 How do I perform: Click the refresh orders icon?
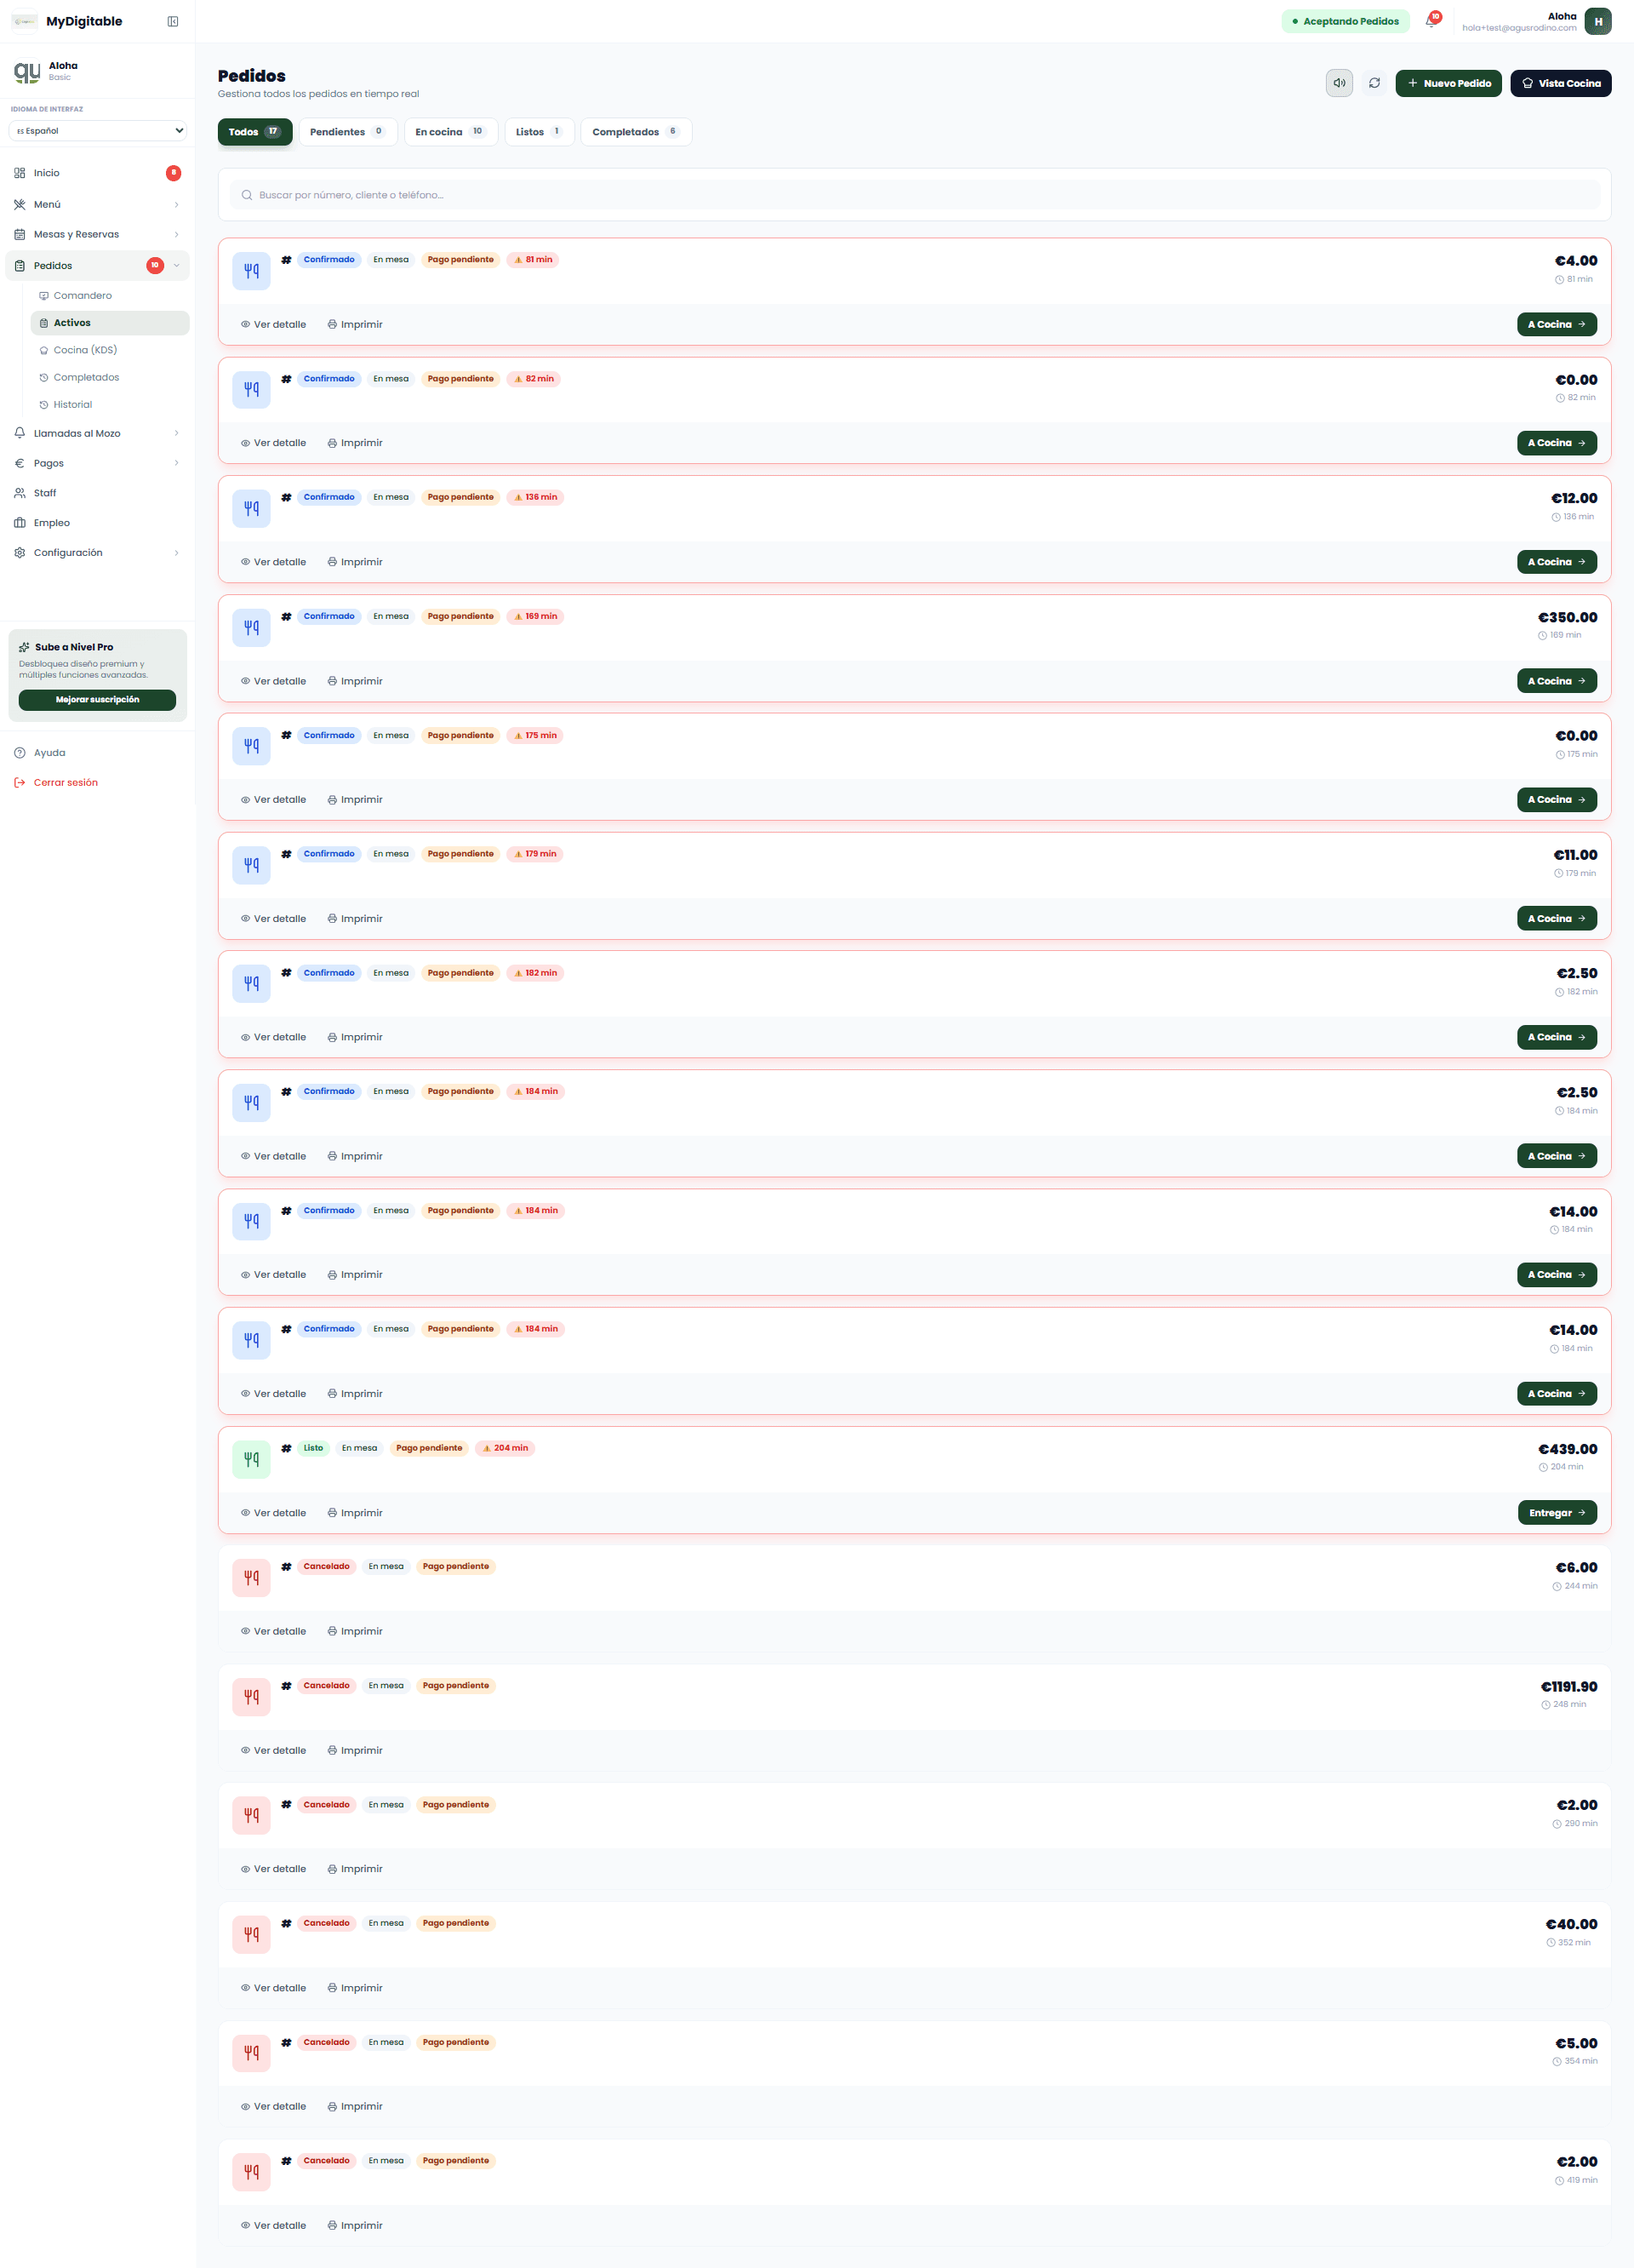[1374, 83]
